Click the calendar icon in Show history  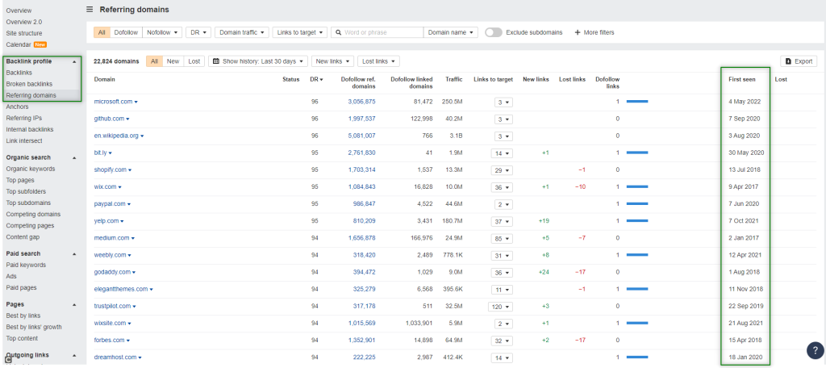(x=215, y=61)
